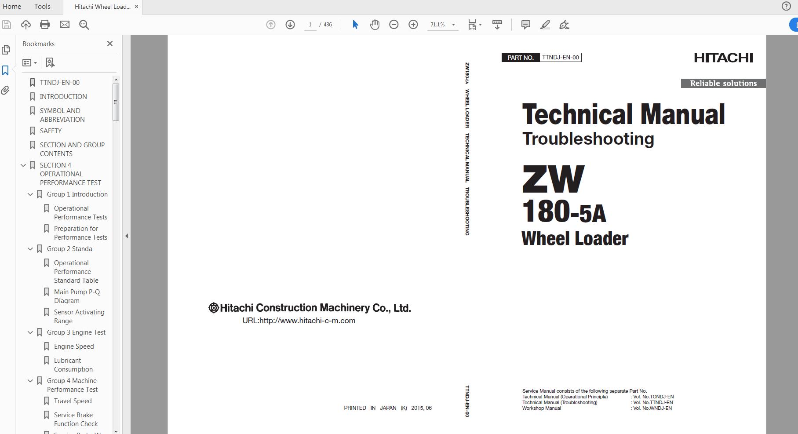Open the Attachments paperclip panel

[5, 90]
